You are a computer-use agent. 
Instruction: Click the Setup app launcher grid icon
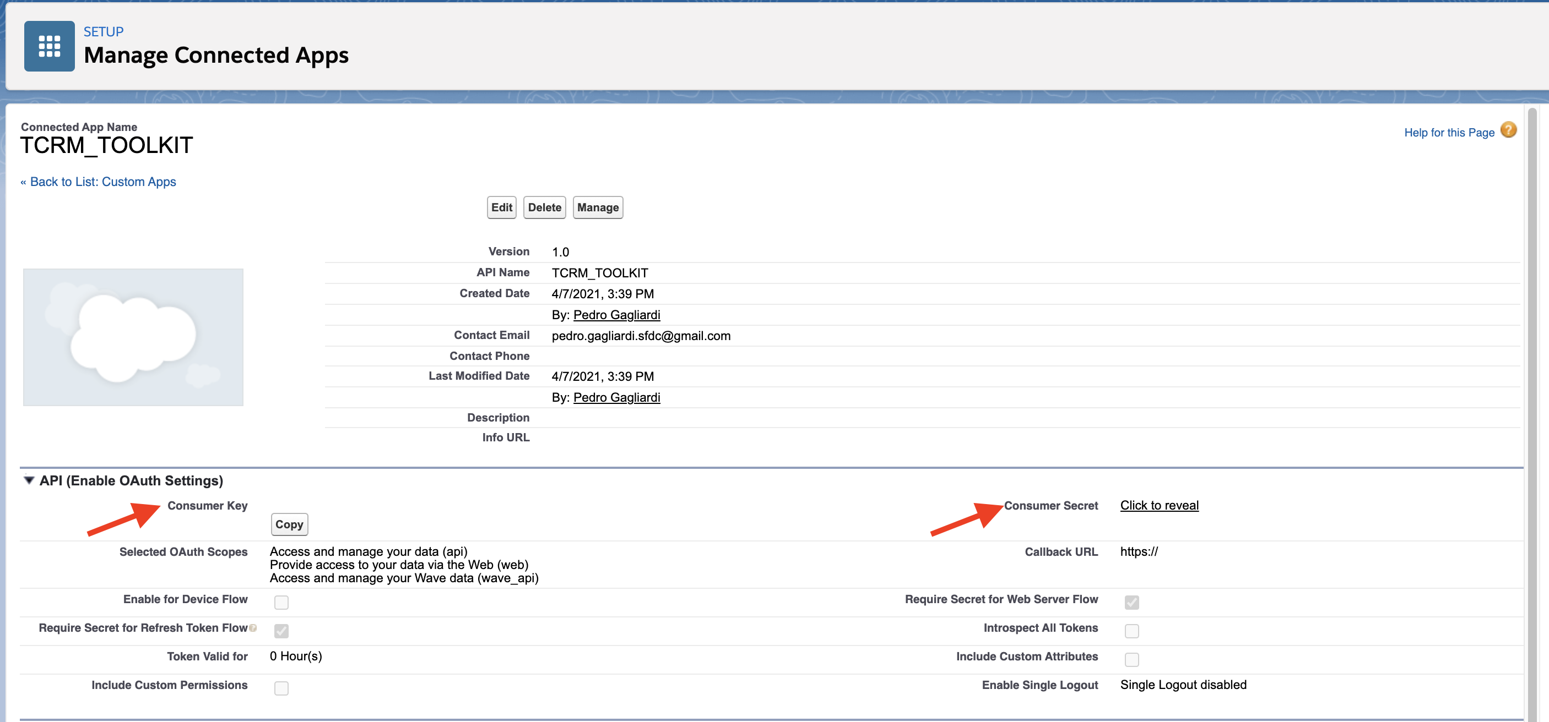point(50,46)
